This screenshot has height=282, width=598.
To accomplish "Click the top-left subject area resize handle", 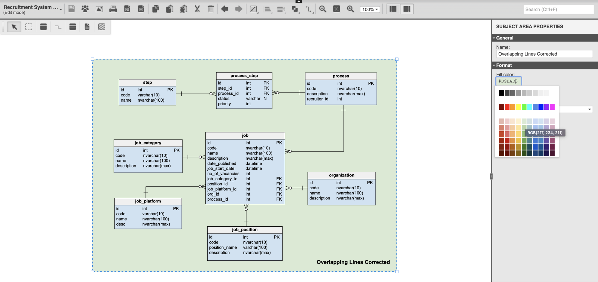I will tap(92, 59).
